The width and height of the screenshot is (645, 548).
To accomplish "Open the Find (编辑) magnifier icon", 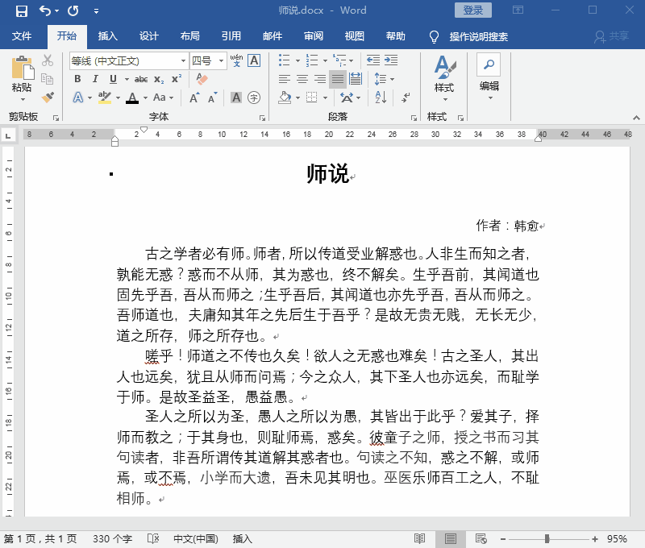I will 487,64.
